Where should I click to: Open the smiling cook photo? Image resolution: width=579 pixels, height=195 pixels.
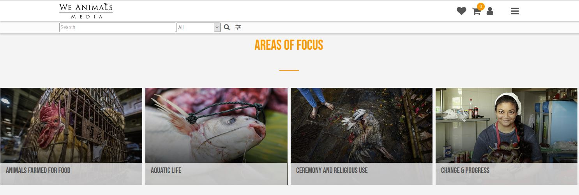pos(507,125)
